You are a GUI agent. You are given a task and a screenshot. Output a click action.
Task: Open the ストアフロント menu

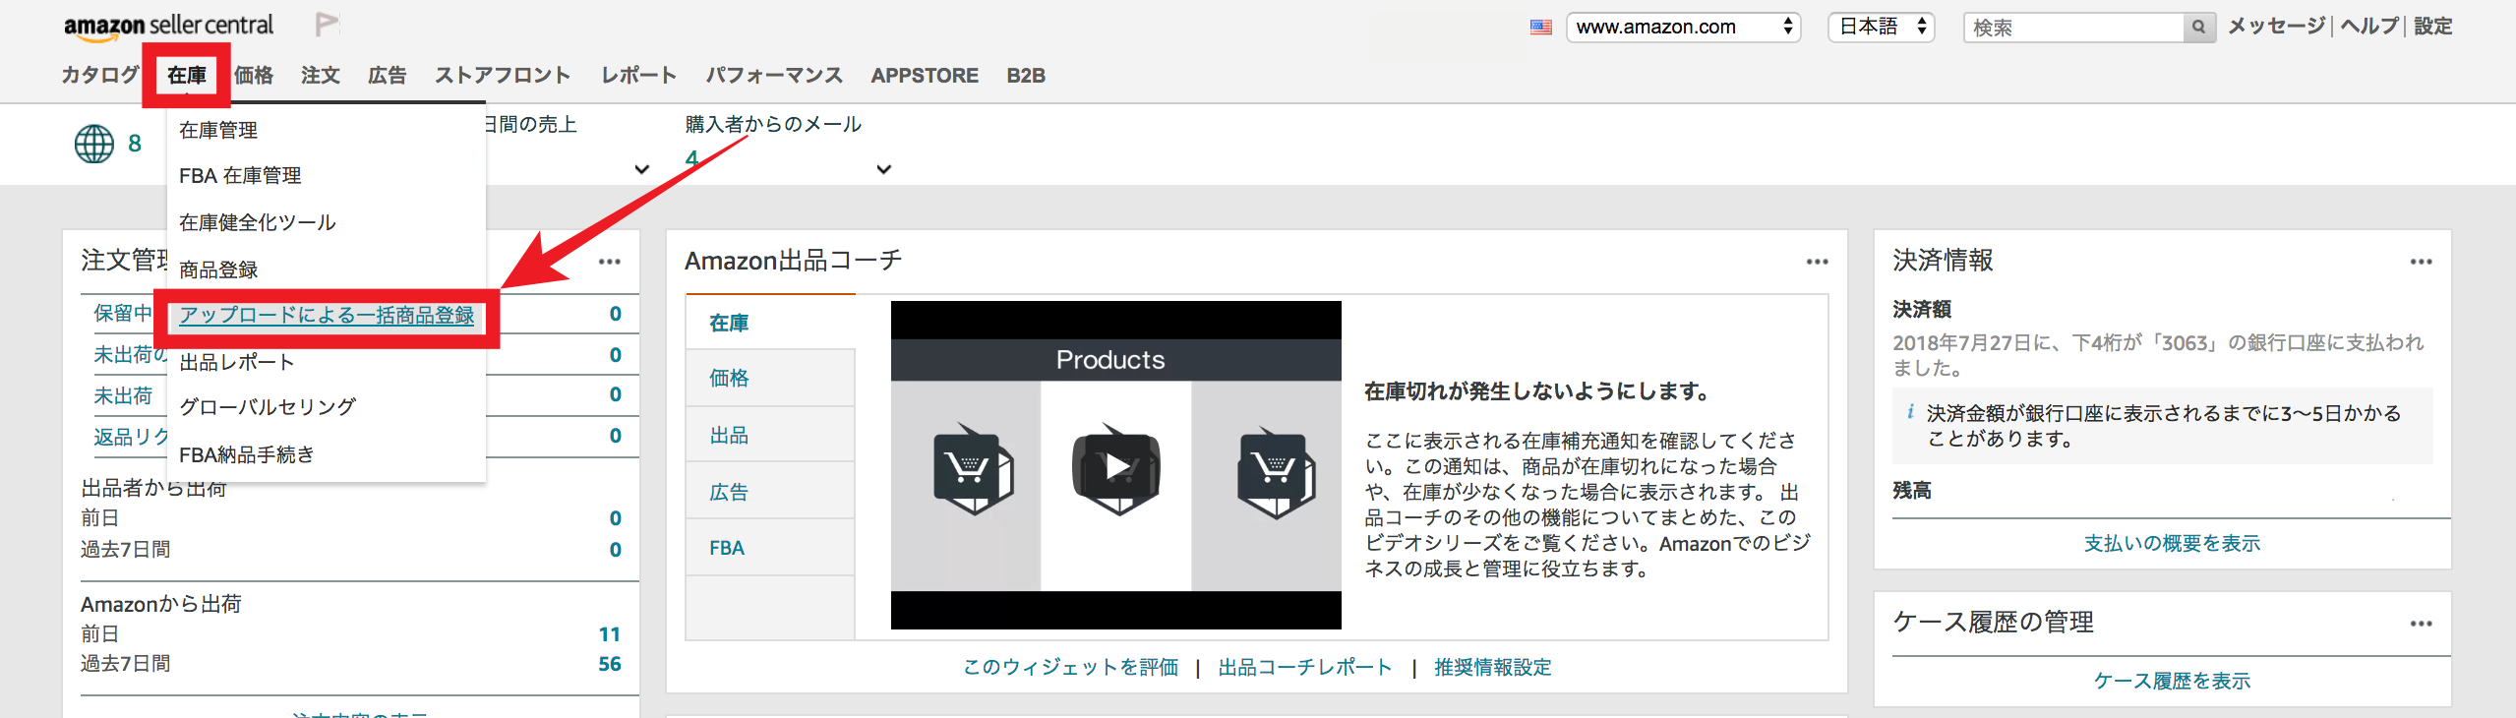pos(503,76)
